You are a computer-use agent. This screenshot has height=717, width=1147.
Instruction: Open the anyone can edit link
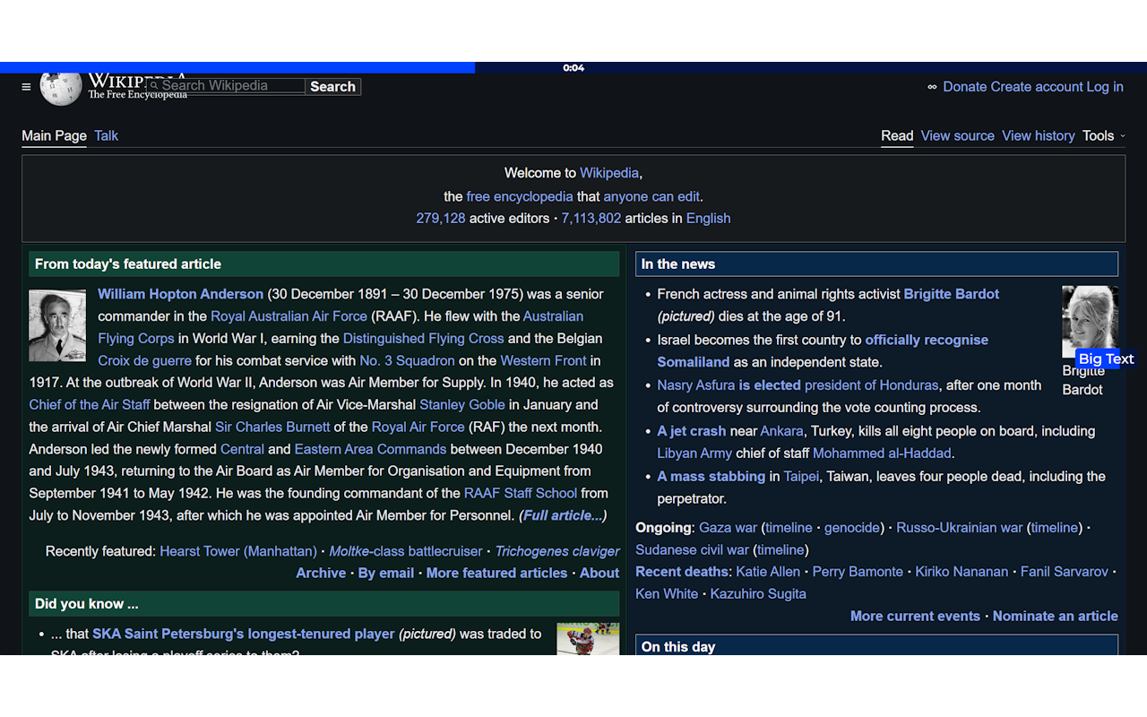651,196
